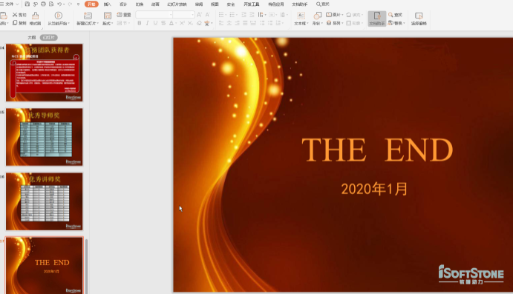Switch to the Outline view button in side panel
Screen dimensions: 513x294
[31, 38]
